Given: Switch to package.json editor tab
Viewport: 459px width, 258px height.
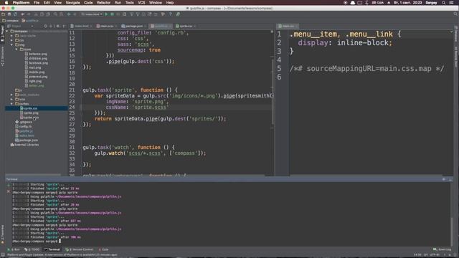Looking at the screenshot, I should pos(134,26).
